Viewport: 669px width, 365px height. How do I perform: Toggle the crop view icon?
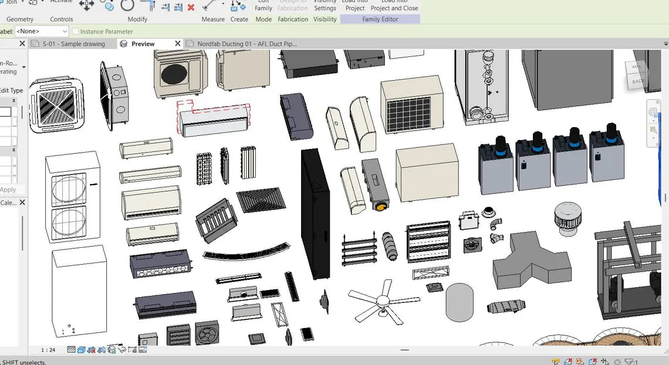[x=92, y=350]
